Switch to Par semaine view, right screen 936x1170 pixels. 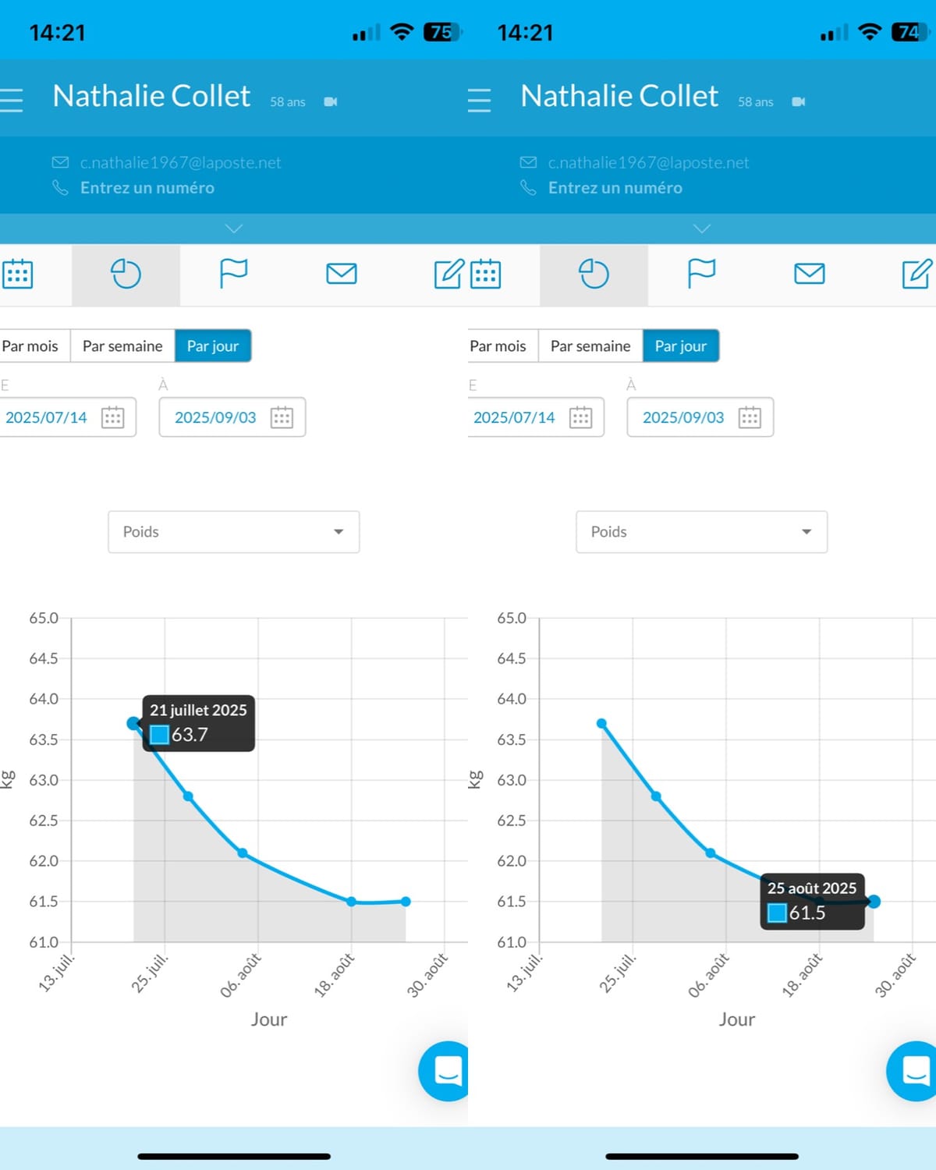(x=590, y=346)
